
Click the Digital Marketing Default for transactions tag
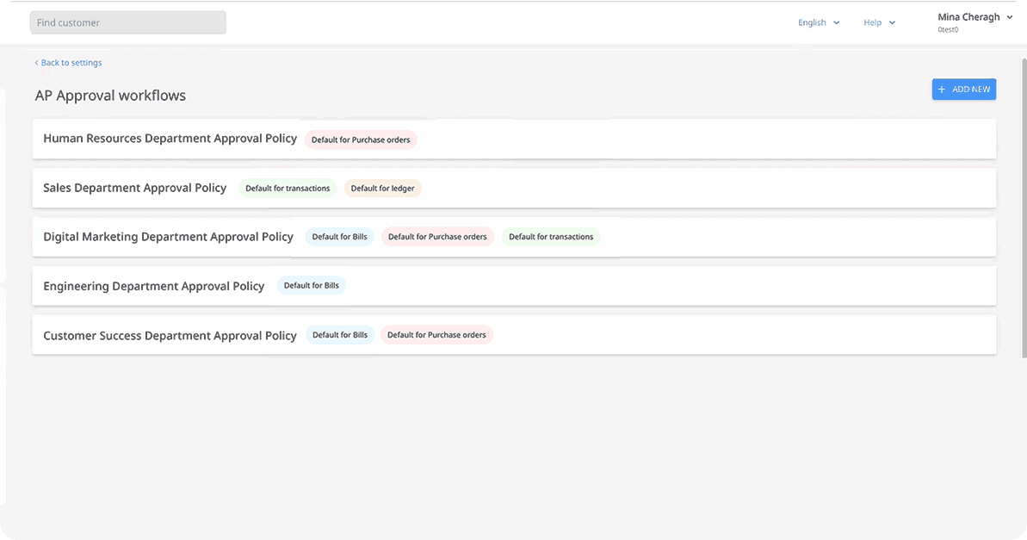point(551,237)
